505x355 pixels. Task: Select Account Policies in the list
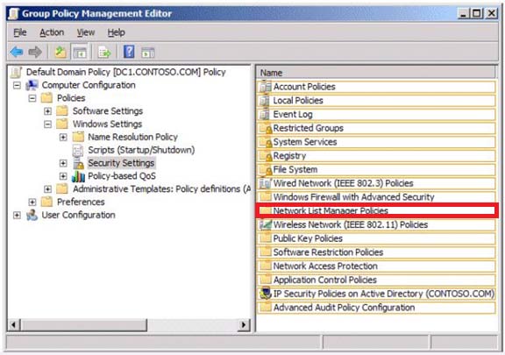click(x=376, y=87)
